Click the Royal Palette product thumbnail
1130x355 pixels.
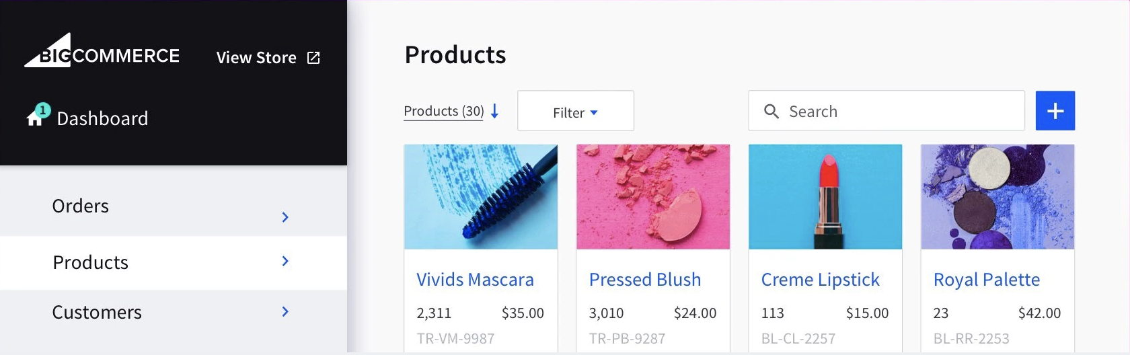[997, 197]
